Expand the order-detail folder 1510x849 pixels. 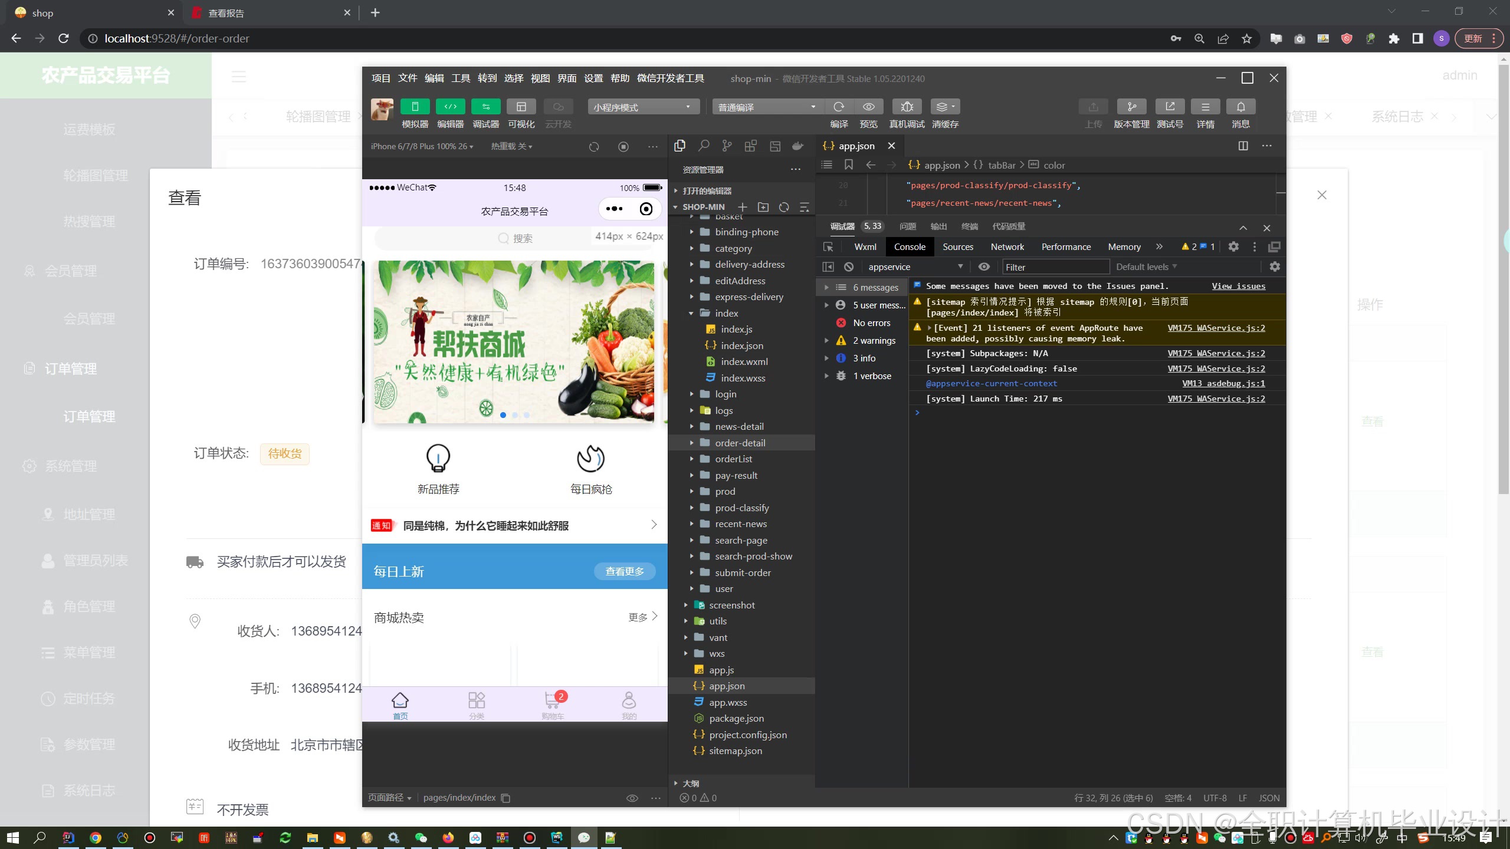(740, 443)
